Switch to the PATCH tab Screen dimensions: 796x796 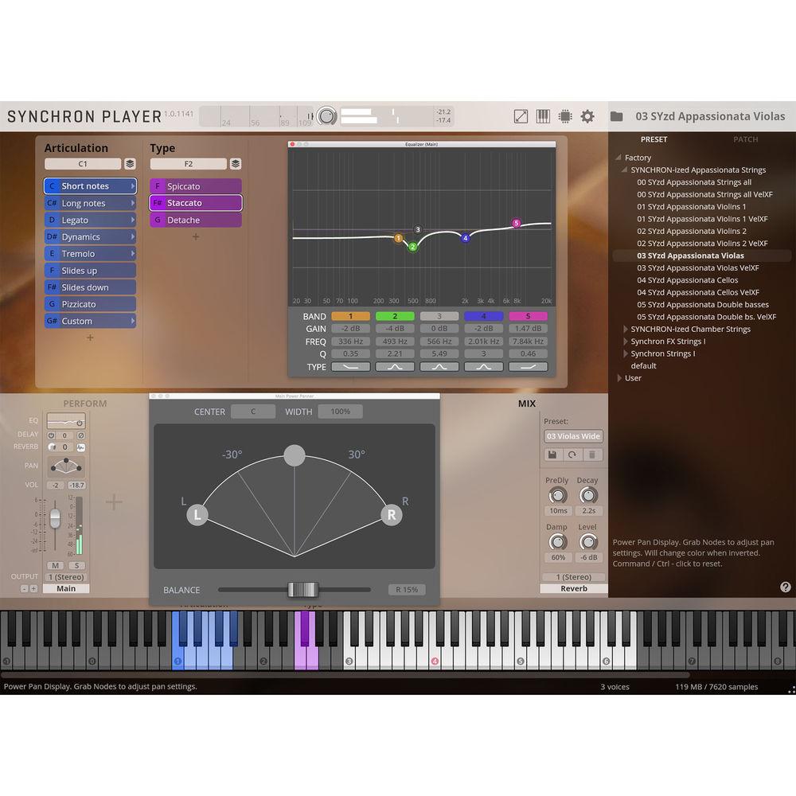(x=746, y=139)
